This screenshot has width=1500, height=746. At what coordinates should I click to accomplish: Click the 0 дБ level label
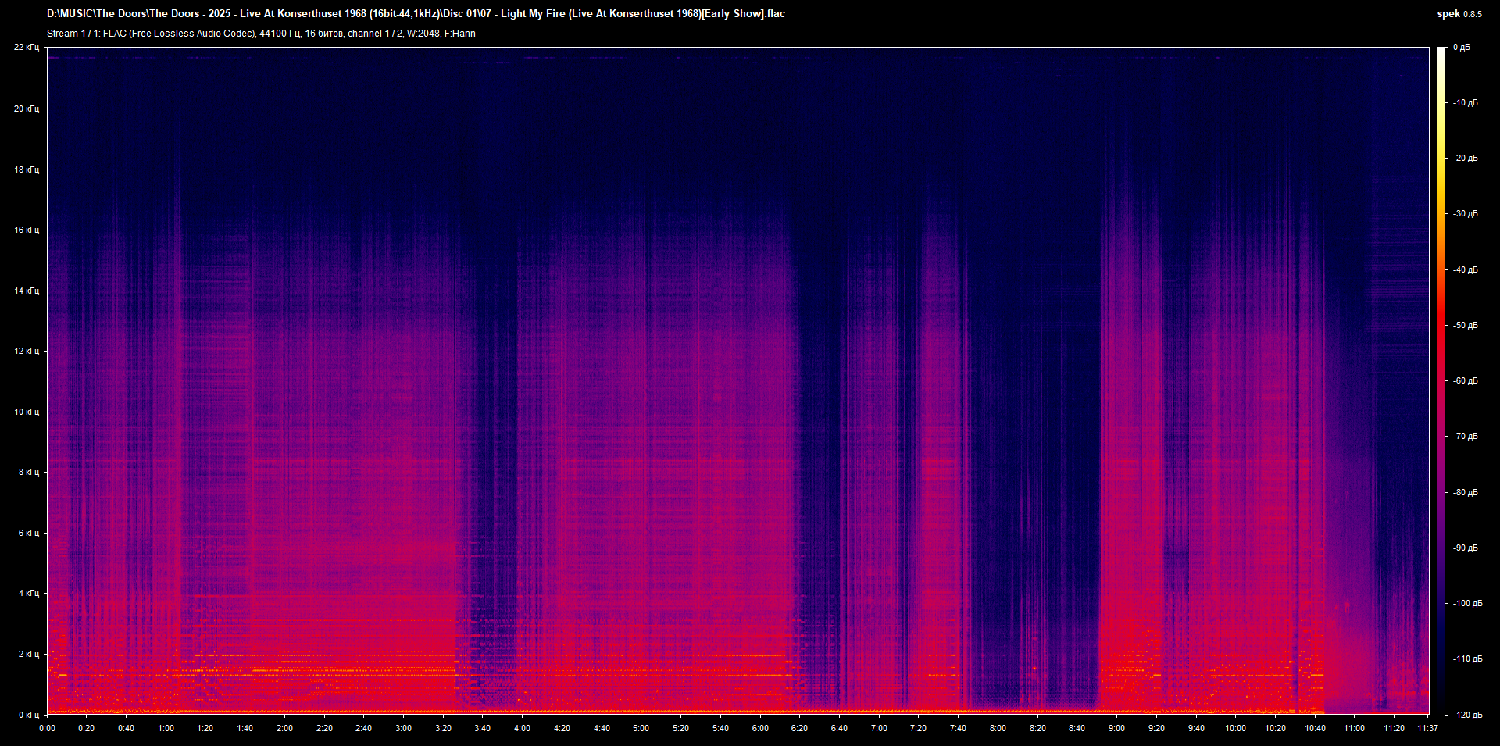pyautogui.click(x=1461, y=48)
